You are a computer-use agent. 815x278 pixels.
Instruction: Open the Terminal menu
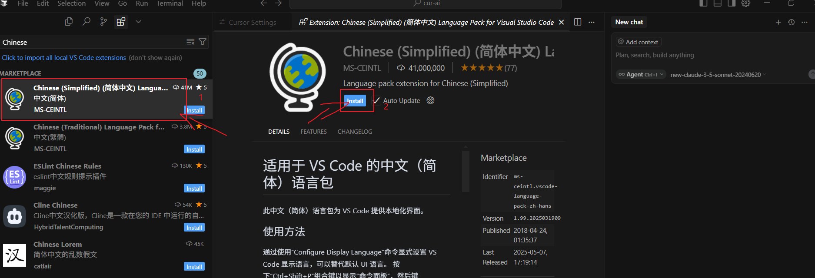point(170,3)
